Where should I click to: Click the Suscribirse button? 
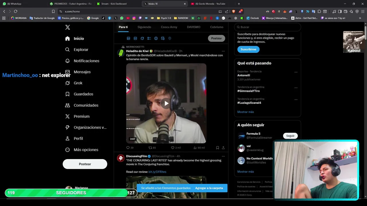click(248, 49)
